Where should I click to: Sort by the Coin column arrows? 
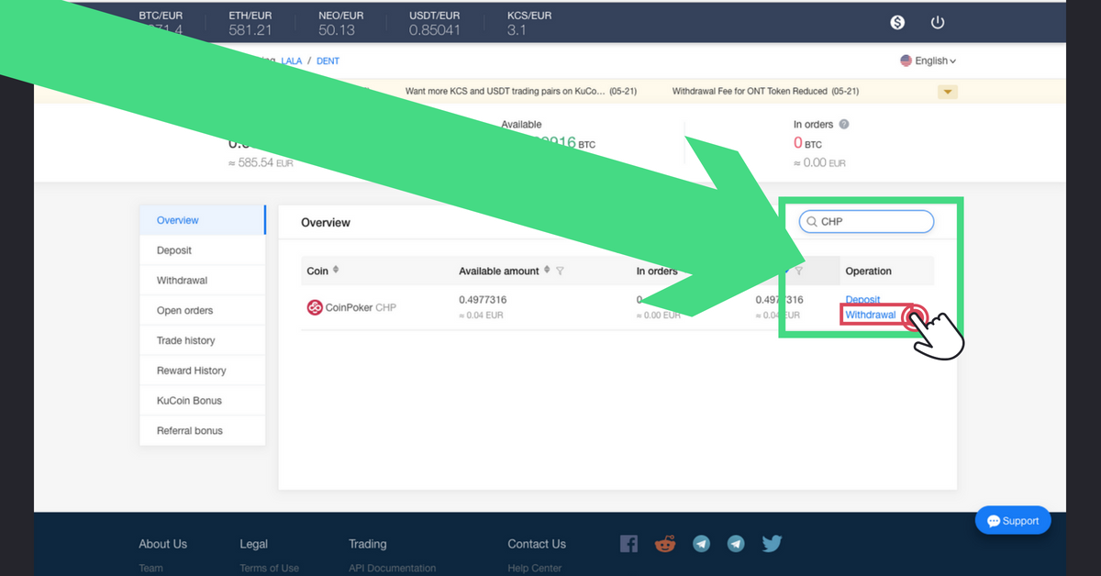[336, 271]
